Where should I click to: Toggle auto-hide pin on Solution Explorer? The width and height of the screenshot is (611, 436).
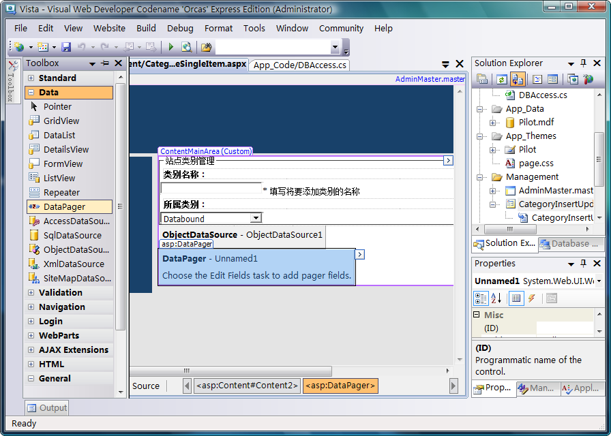coord(583,63)
